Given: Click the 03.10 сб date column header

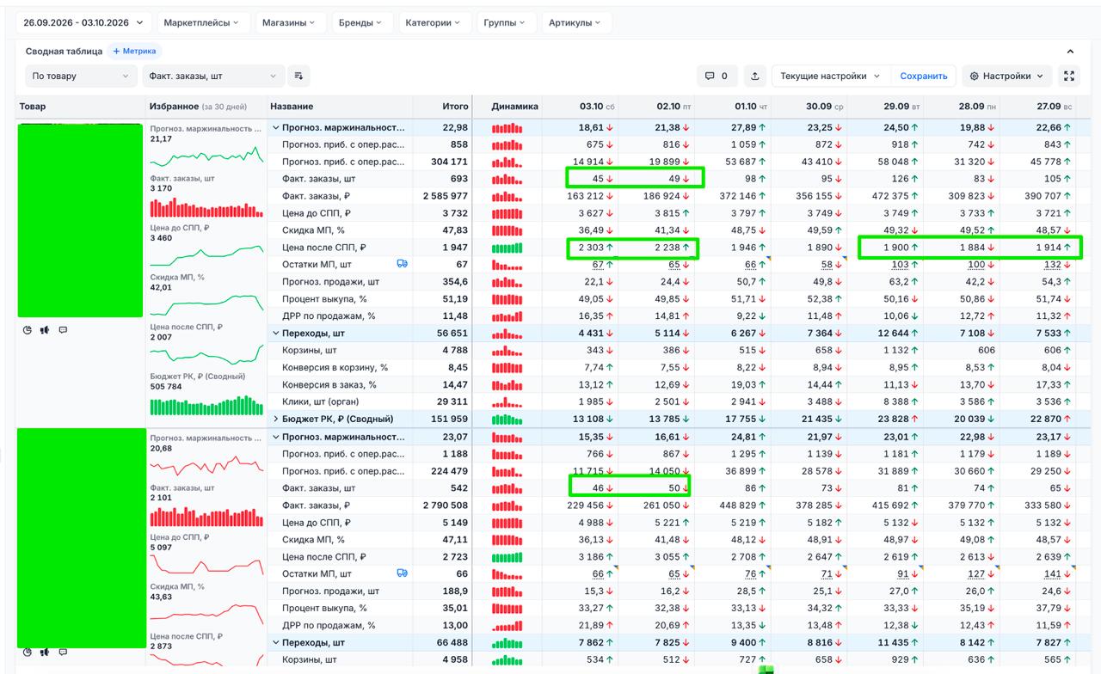Looking at the screenshot, I should click(596, 107).
